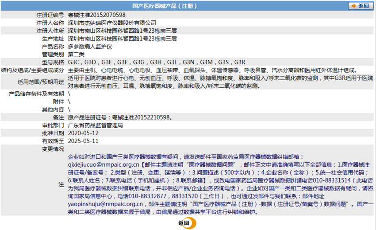Click the 结构及组成 description text
376x230 pixels.
(x=213, y=70)
